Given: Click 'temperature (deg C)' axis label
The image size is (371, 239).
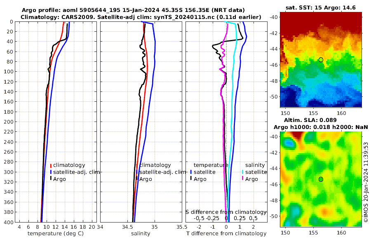Looking at the screenshot, I should click(56, 234).
